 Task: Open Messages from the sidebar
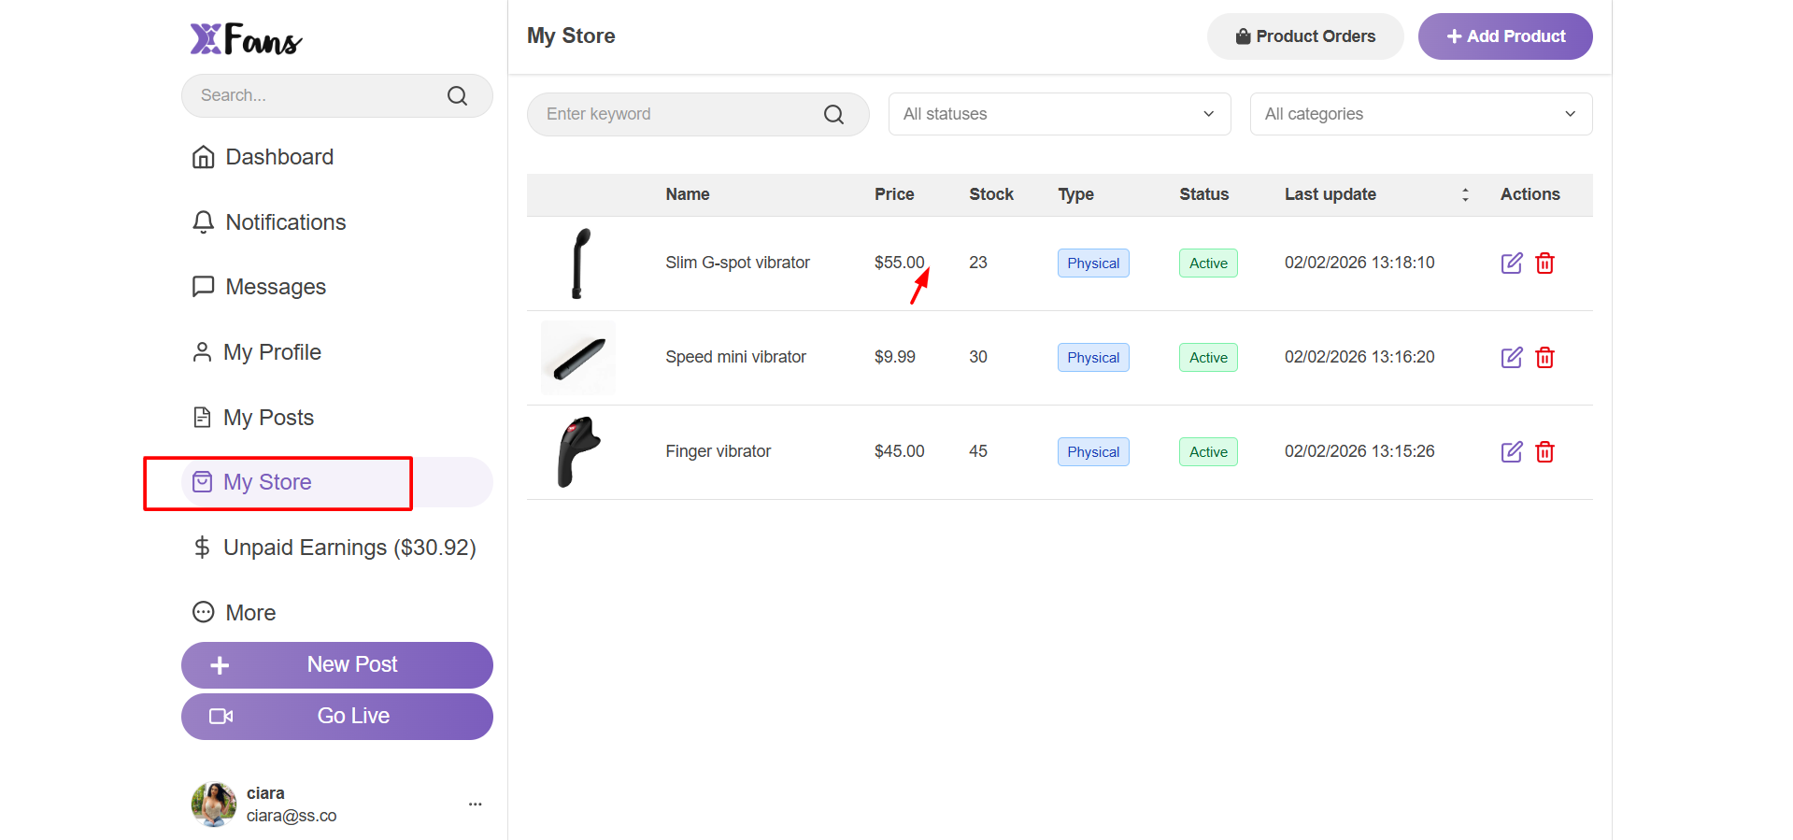[275, 287]
